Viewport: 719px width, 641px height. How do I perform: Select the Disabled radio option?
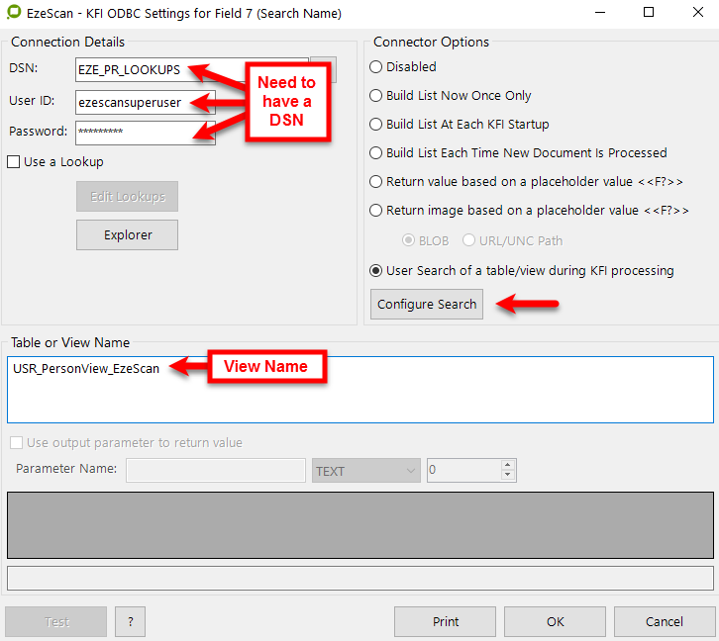[x=376, y=67]
